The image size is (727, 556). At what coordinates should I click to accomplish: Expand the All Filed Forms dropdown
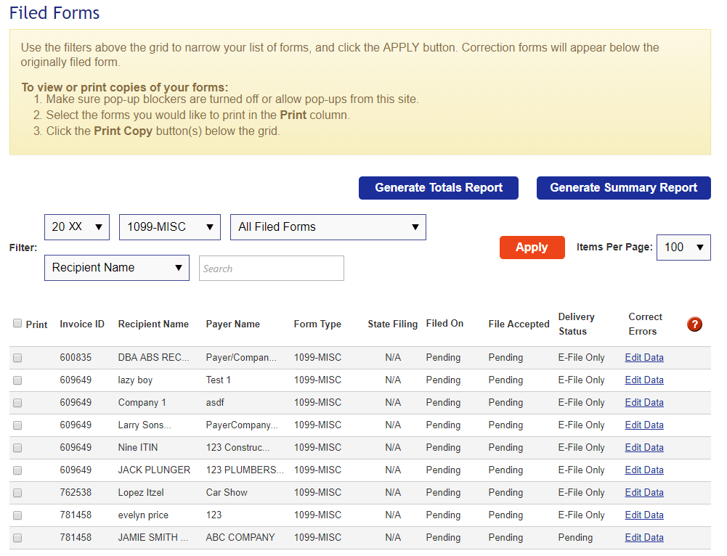tap(328, 227)
